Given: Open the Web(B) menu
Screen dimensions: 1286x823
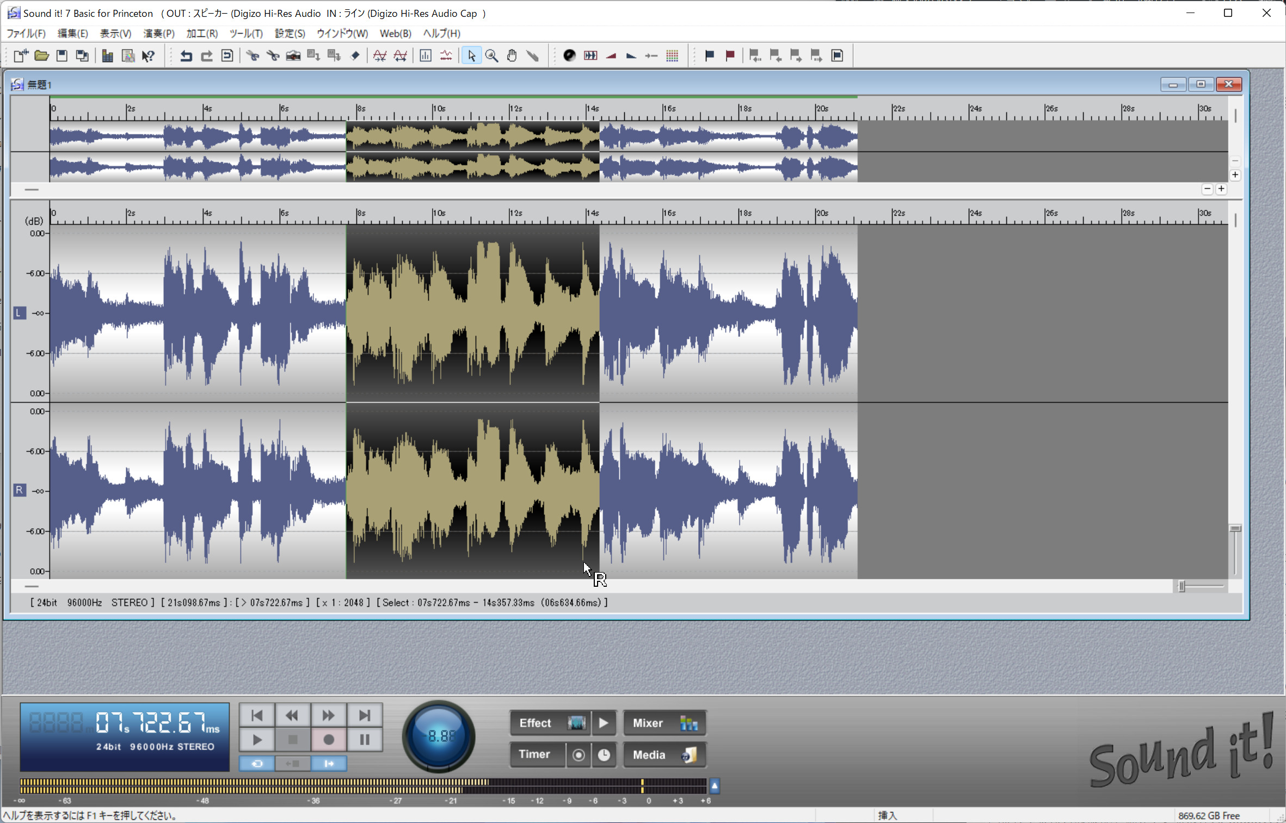Looking at the screenshot, I should pos(396,33).
